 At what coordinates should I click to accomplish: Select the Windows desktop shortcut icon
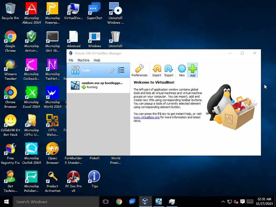(x=95, y=39)
